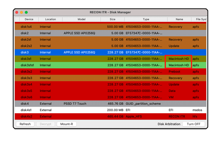This screenshot has width=221, height=146.
Task: Click the RECON ITR volume name
Action: 177,117
